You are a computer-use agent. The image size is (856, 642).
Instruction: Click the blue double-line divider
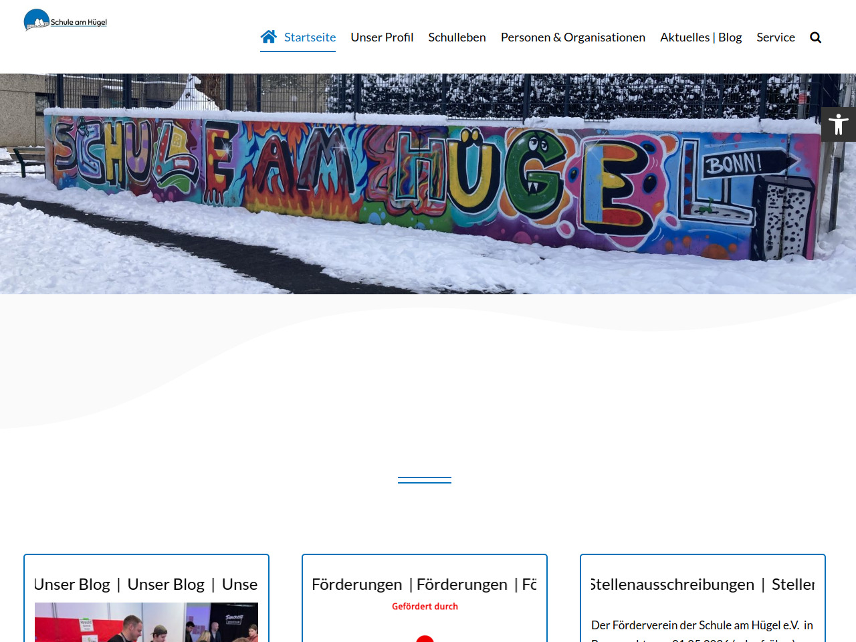point(425,480)
